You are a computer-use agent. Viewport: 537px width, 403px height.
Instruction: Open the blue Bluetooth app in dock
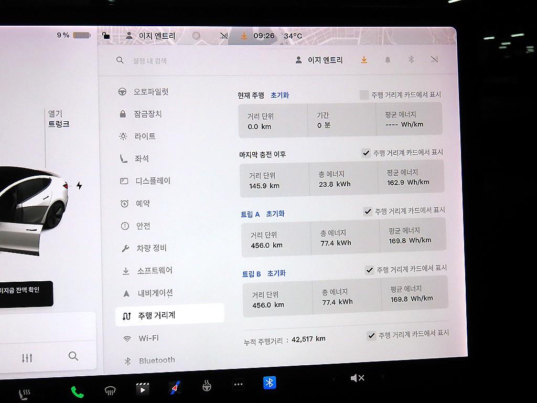(270, 383)
